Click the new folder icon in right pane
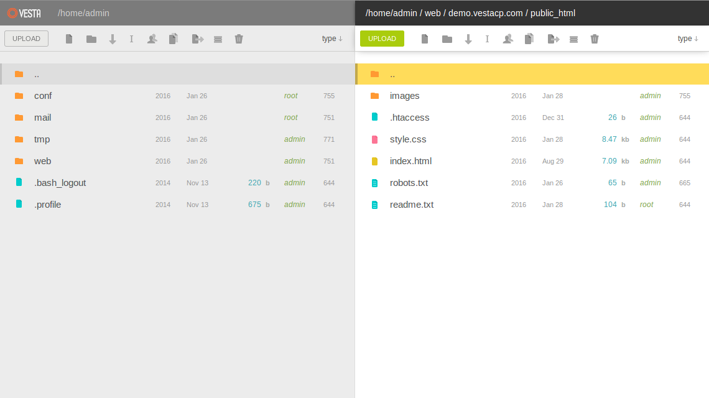Screen dimensions: 709x398 pos(447,39)
